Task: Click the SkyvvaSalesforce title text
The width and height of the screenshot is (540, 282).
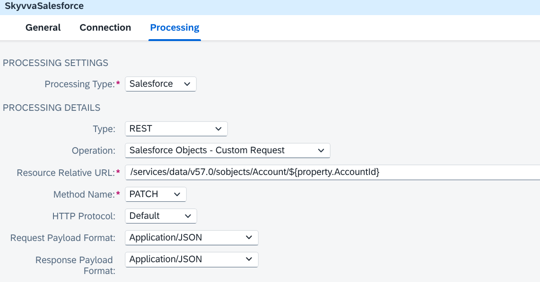Action: 44,6
